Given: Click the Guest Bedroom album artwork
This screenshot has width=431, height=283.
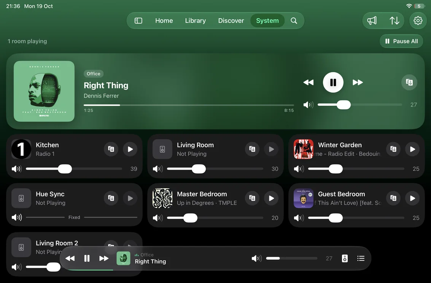Looking at the screenshot, I should click(304, 198).
